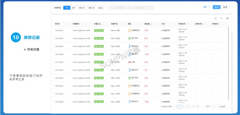240x115 pixels.
Task: Open the 10 条/页 page size dropdown
Action: pyautogui.click(x=223, y=107)
